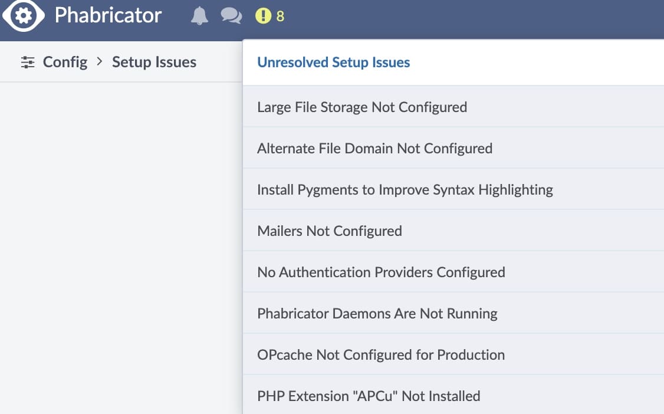This screenshot has width=664, height=414.
Task: Click the Config sliders icon in breadcrumb
Action: [28, 62]
